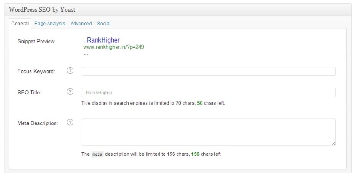Click the 'meta' code tag text
Screen dimensions: 355x179
pos(97,154)
